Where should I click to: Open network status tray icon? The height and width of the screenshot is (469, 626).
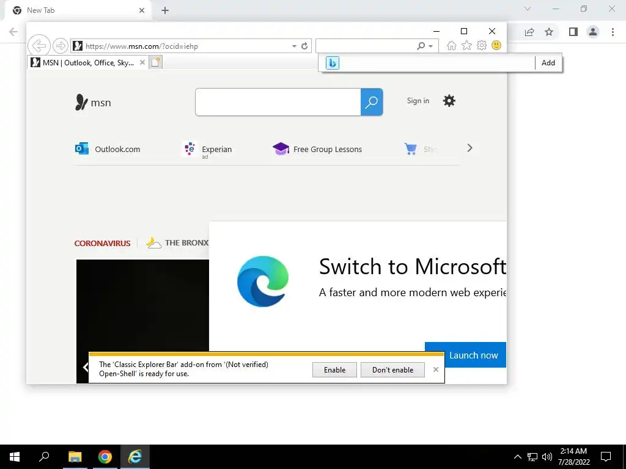[532, 457]
